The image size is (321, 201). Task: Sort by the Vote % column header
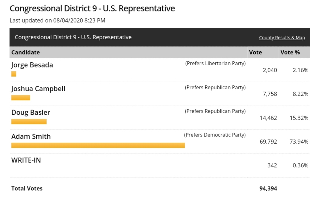tap(290, 52)
